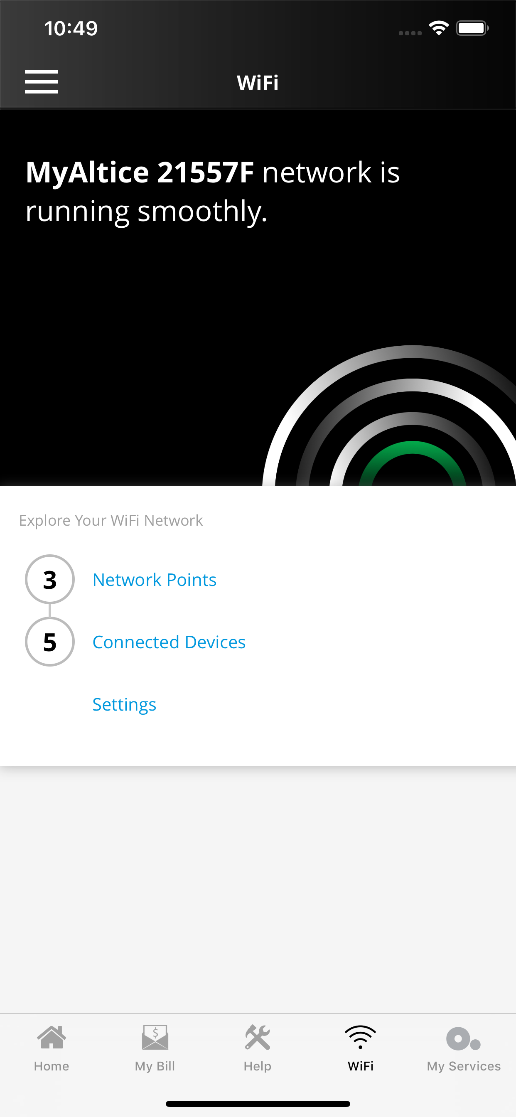Open the hamburger menu

41,81
